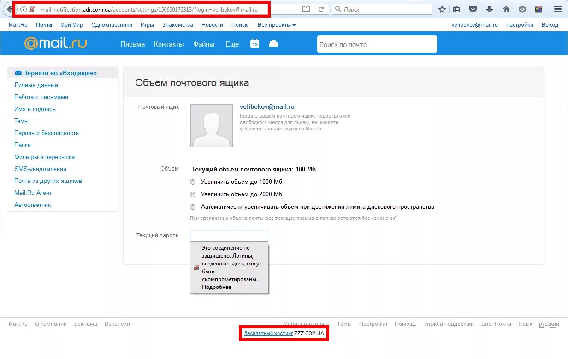Image resolution: width=568 pixels, height=359 pixels.
Task: Open Работа с письмами settings
Action: (x=41, y=97)
